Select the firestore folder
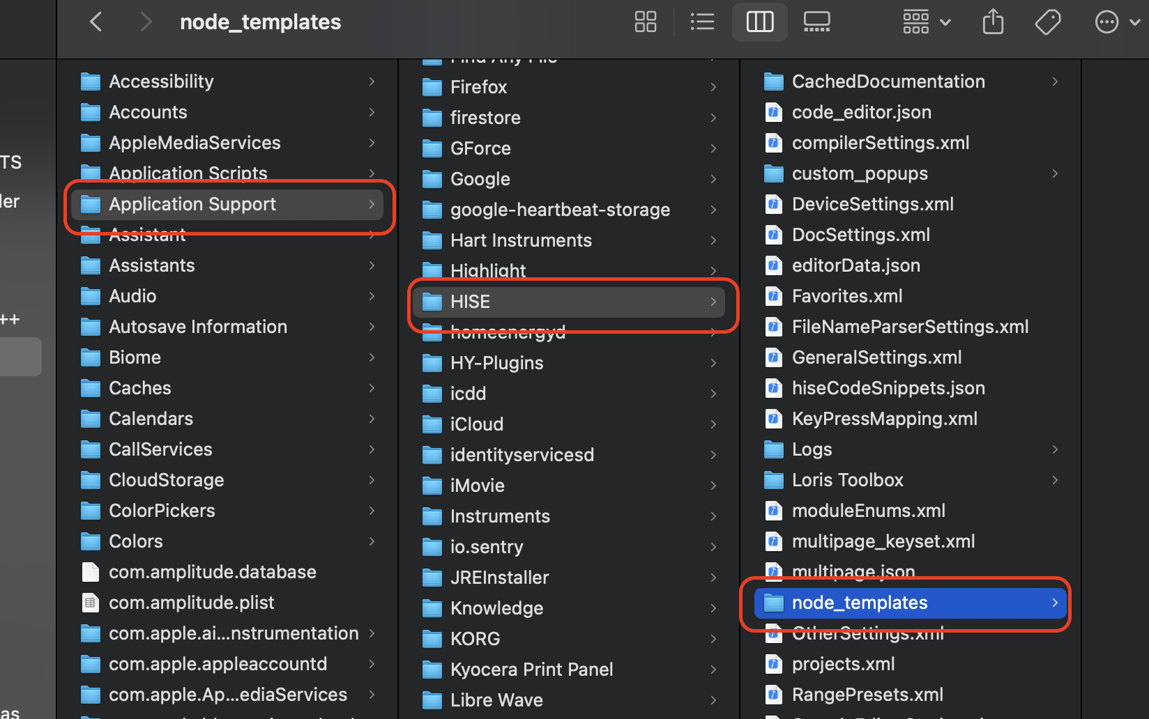Viewport: 1149px width, 719px height. pyautogui.click(x=569, y=118)
